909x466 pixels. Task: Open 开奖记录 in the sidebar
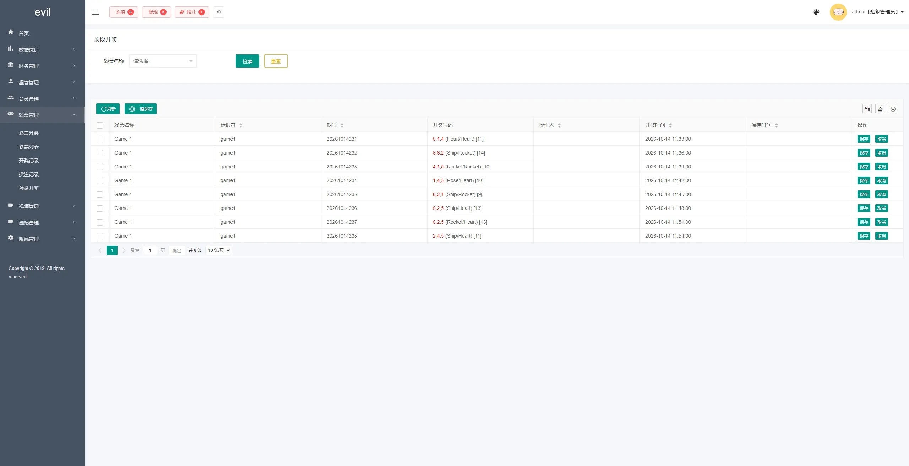(29, 161)
